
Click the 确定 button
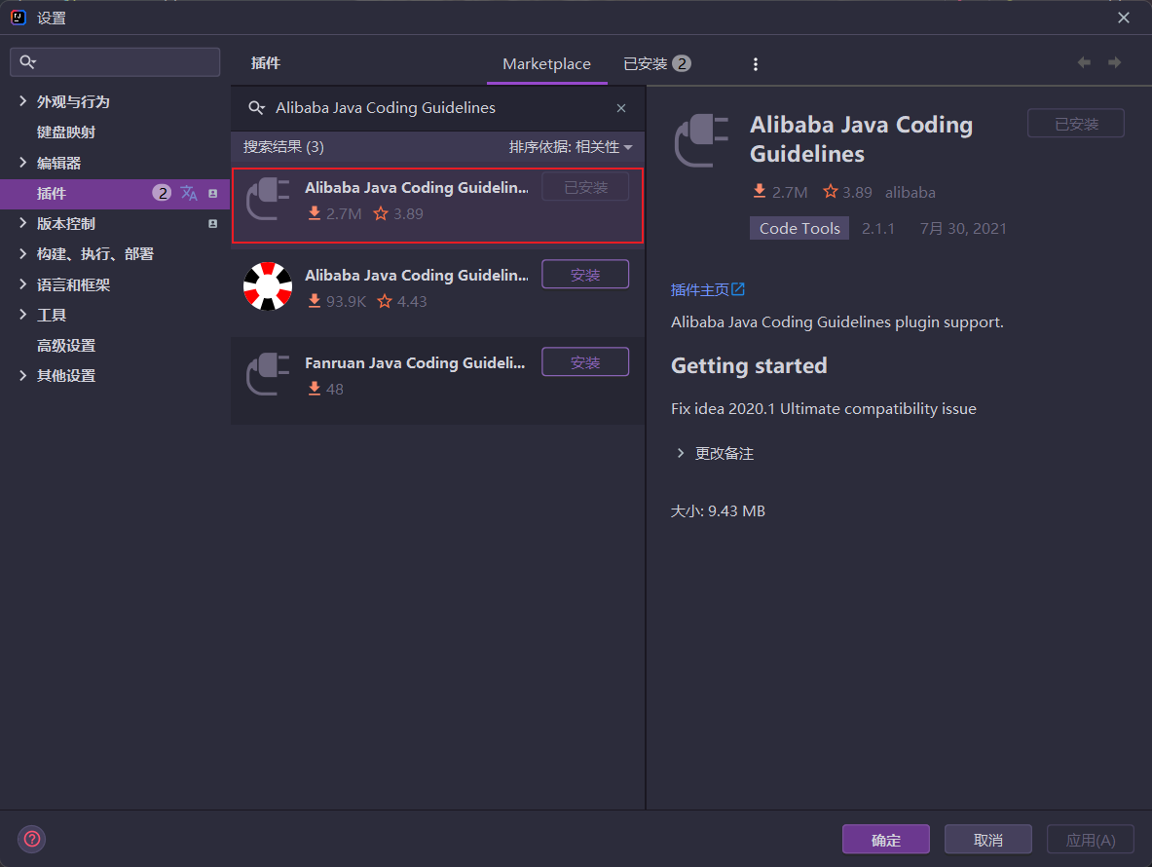pyautogui.click(x=886, y=839)
